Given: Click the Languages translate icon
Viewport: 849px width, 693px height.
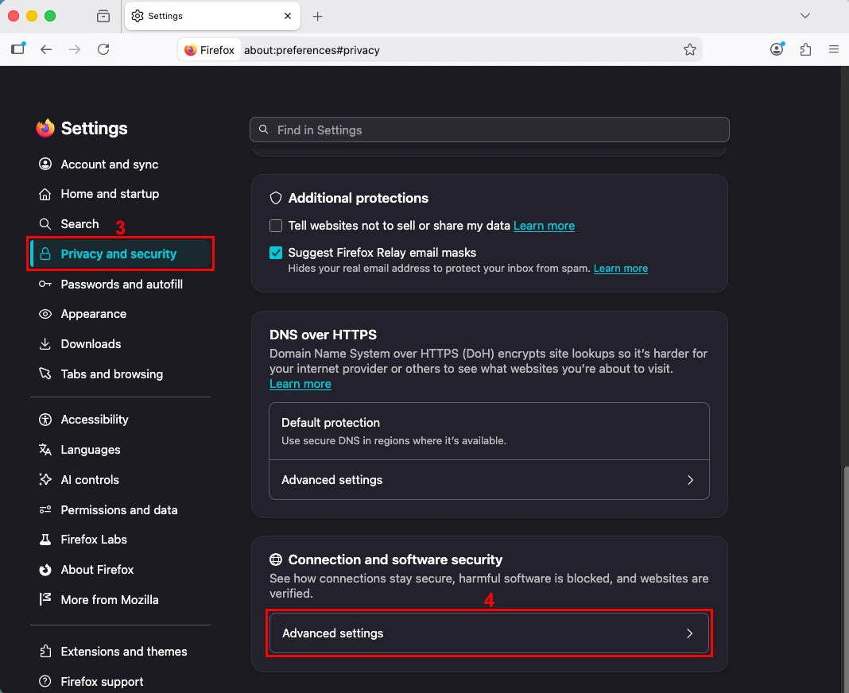Looking at the screenshot, I should pos(45,450).
